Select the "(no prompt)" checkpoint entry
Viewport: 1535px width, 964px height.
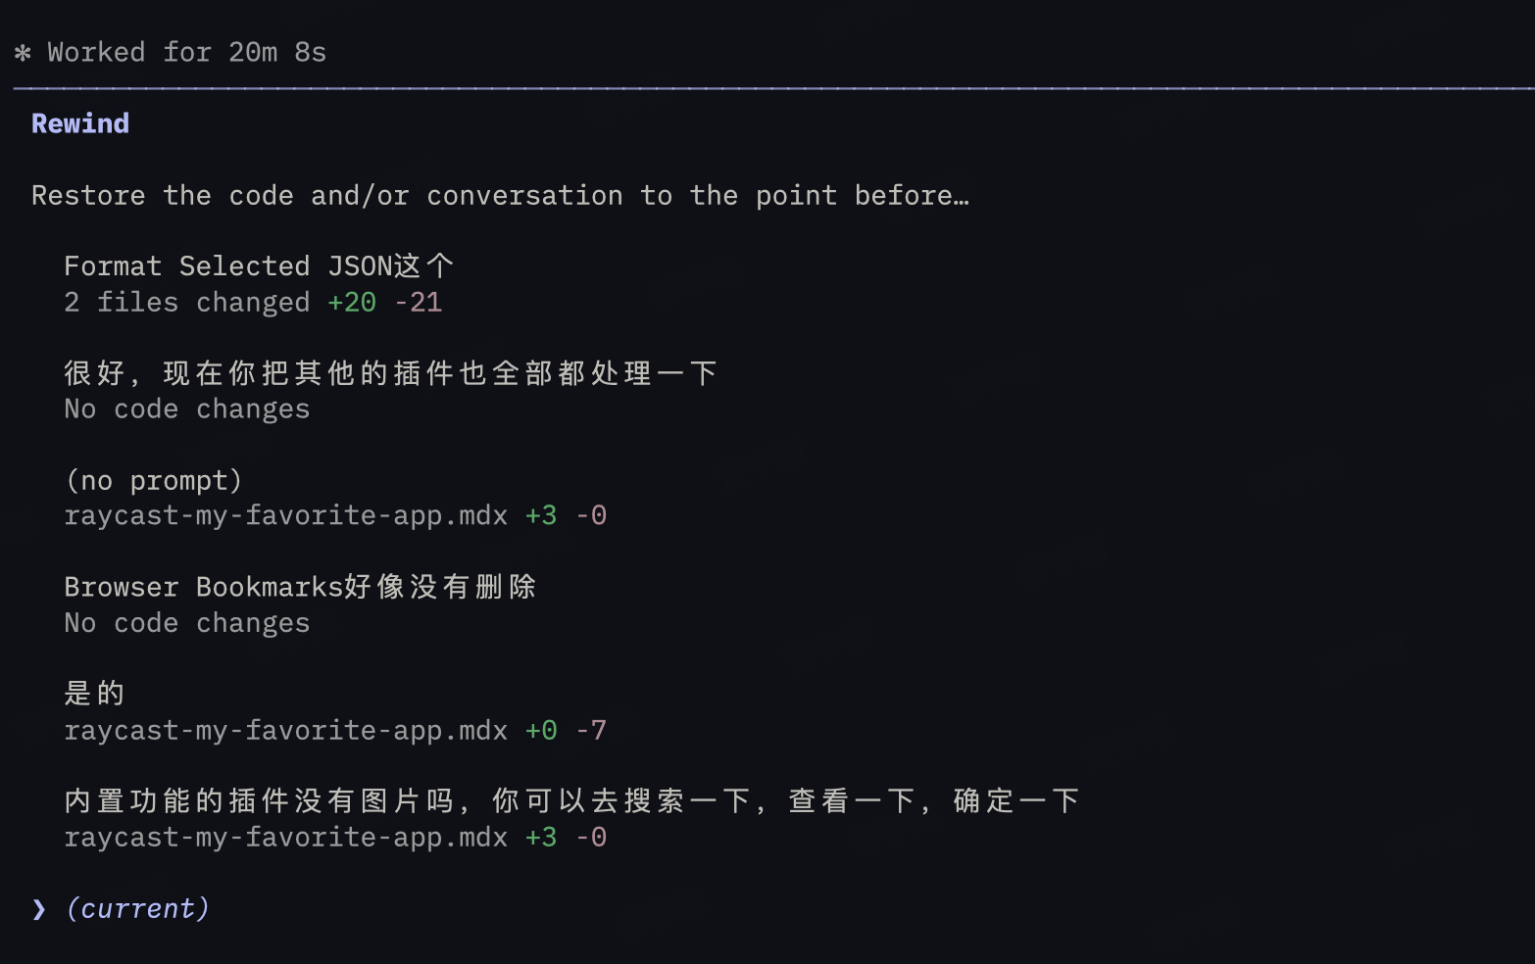coord(153,481)
